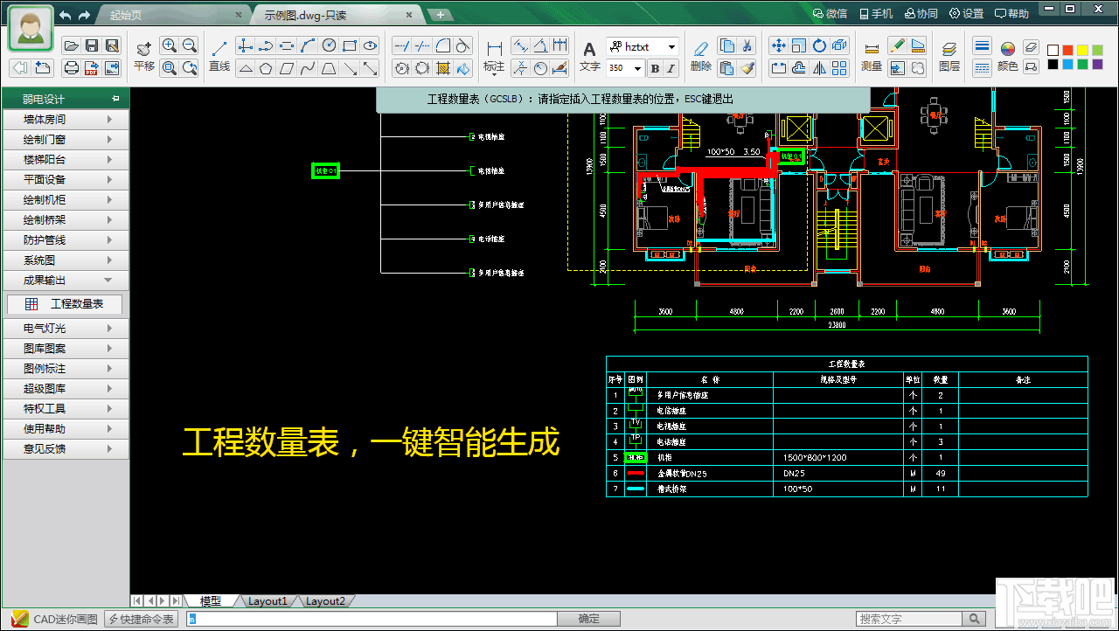Switch to the 起始页 tab
This screenshot has height=631, width=1119.
(127, 14)
